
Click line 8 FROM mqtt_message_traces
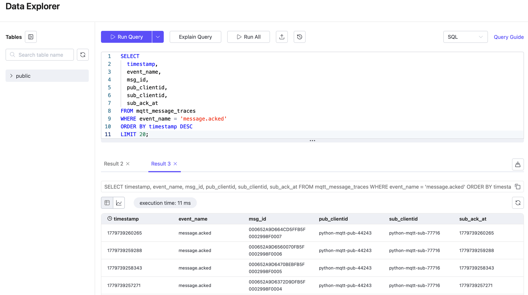[x=158, y=111]
